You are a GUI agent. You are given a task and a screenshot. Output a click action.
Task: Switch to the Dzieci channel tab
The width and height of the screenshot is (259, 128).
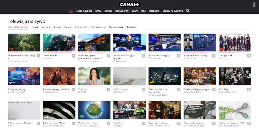pos(57,27)
